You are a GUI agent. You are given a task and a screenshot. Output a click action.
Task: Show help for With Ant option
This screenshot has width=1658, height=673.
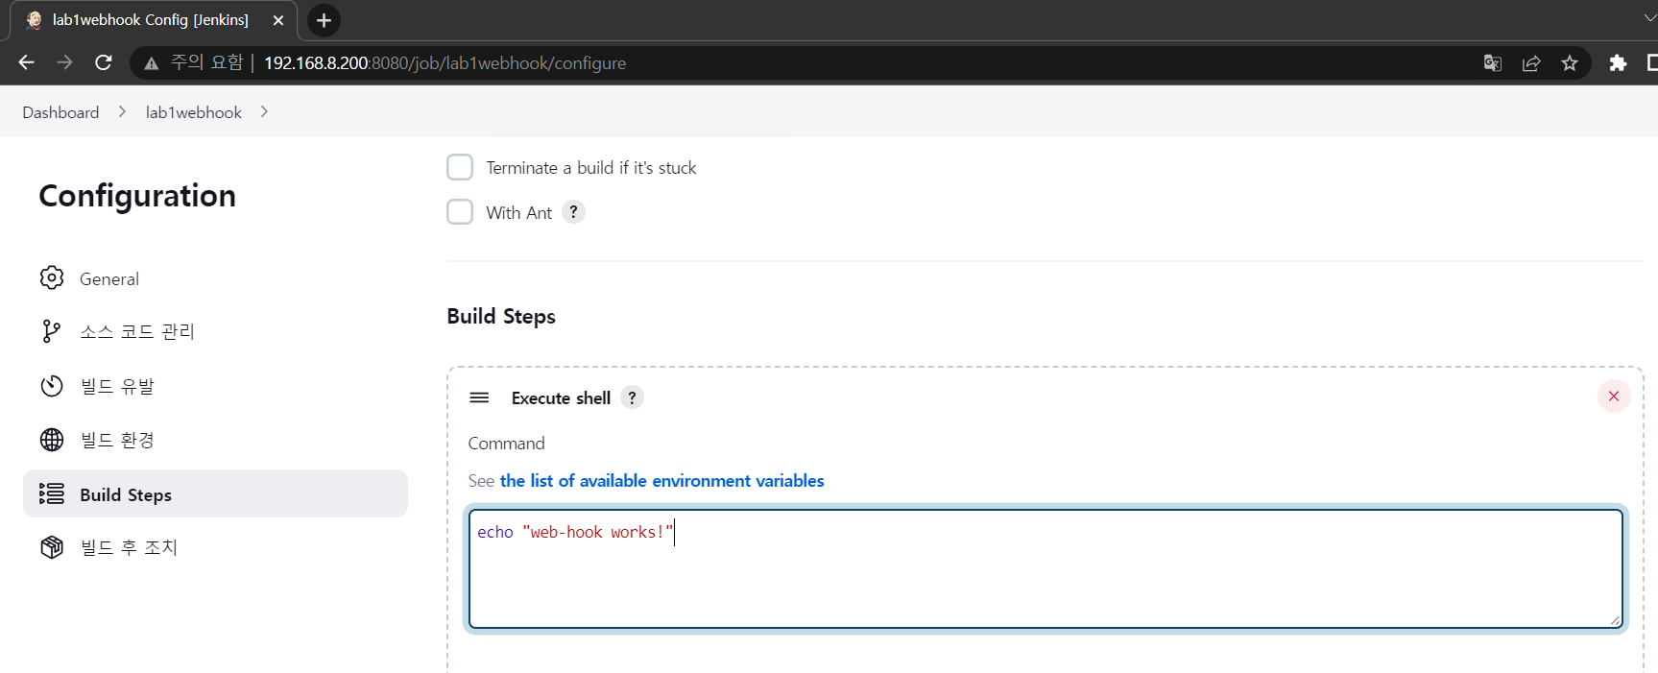coord(573,212)
